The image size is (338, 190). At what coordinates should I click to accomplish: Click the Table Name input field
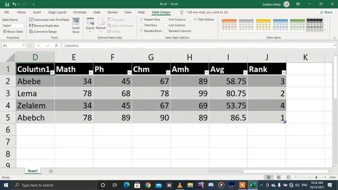[x=13, y=26]
